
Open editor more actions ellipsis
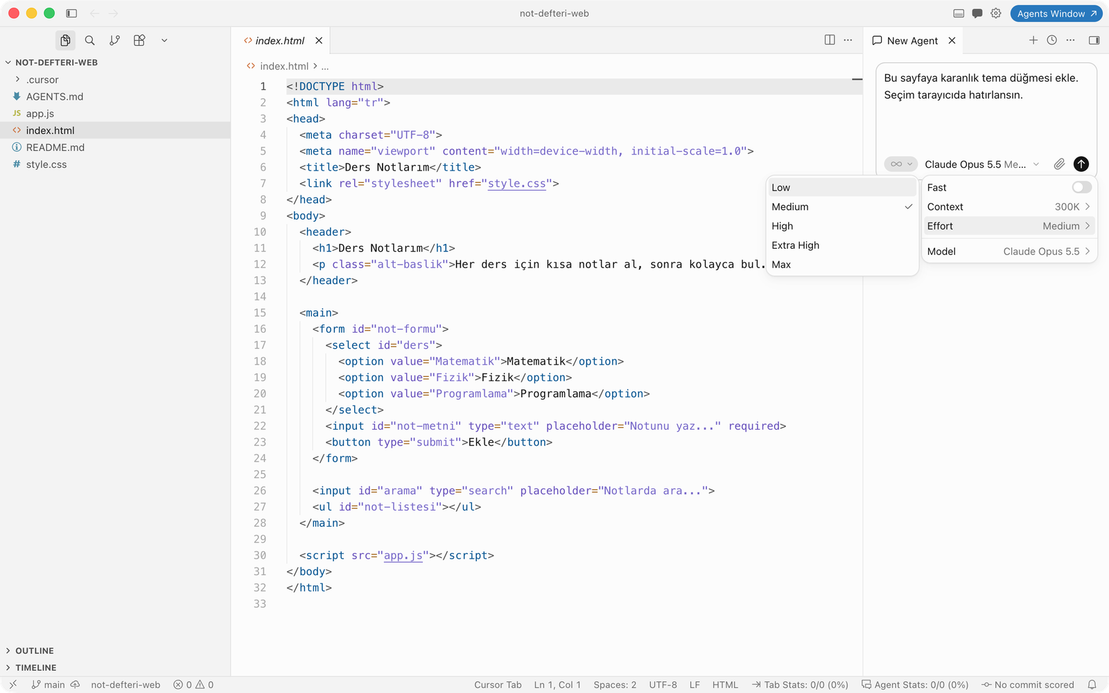(x=848, y=40)
